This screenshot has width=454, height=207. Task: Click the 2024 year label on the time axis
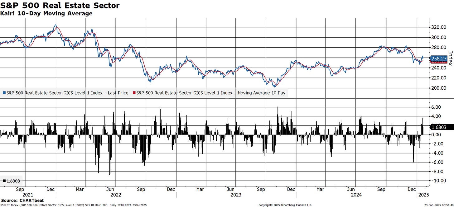(x=356, y=195)
